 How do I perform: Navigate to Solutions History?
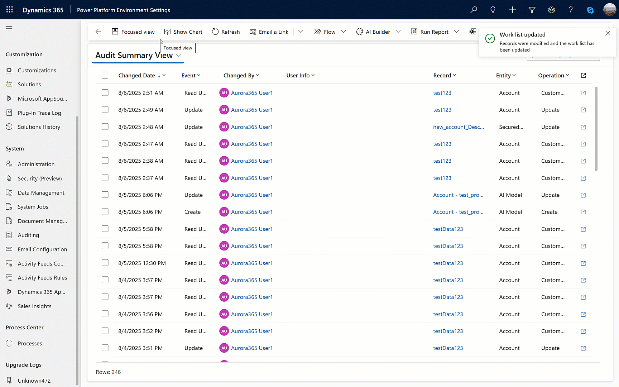click(x=39, y=126)
